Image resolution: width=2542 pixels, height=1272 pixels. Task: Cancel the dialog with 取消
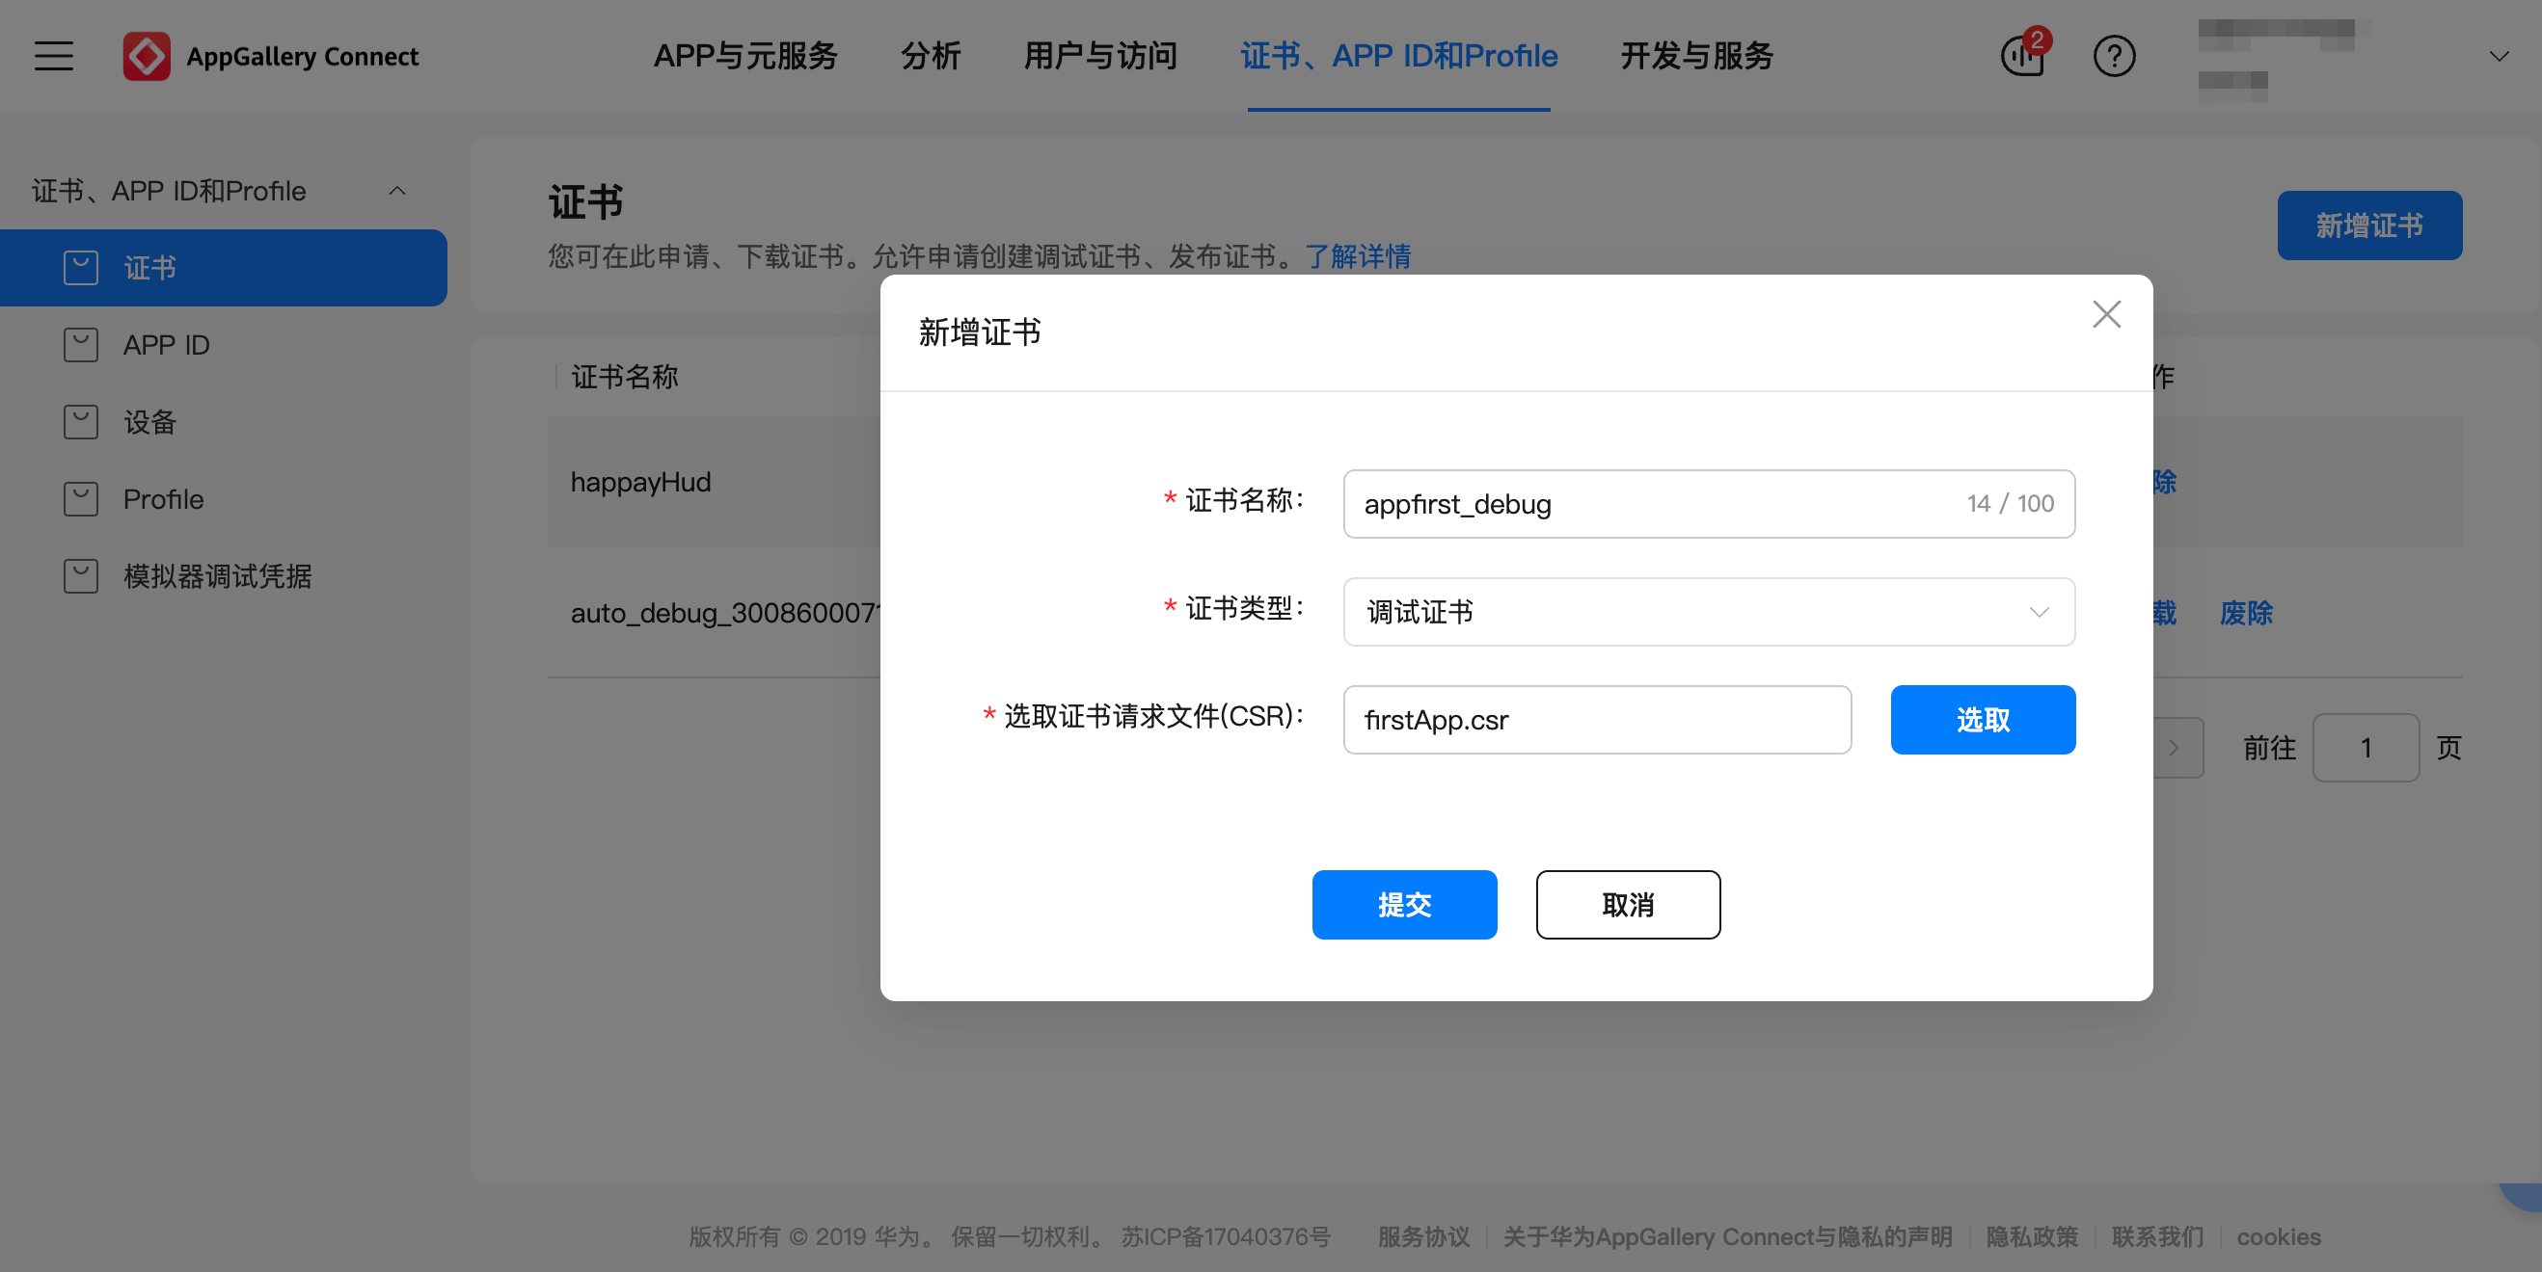[1627, 904]
